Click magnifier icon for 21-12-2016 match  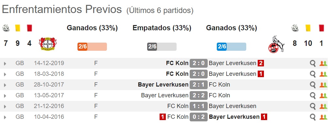point(313,106)
